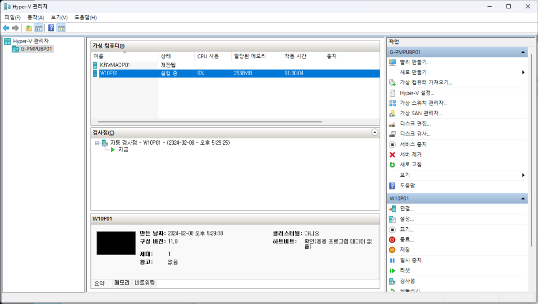
Task: Select the 자동 검사점 - W10P01 checkpoint
Action: tap(170, 143)
